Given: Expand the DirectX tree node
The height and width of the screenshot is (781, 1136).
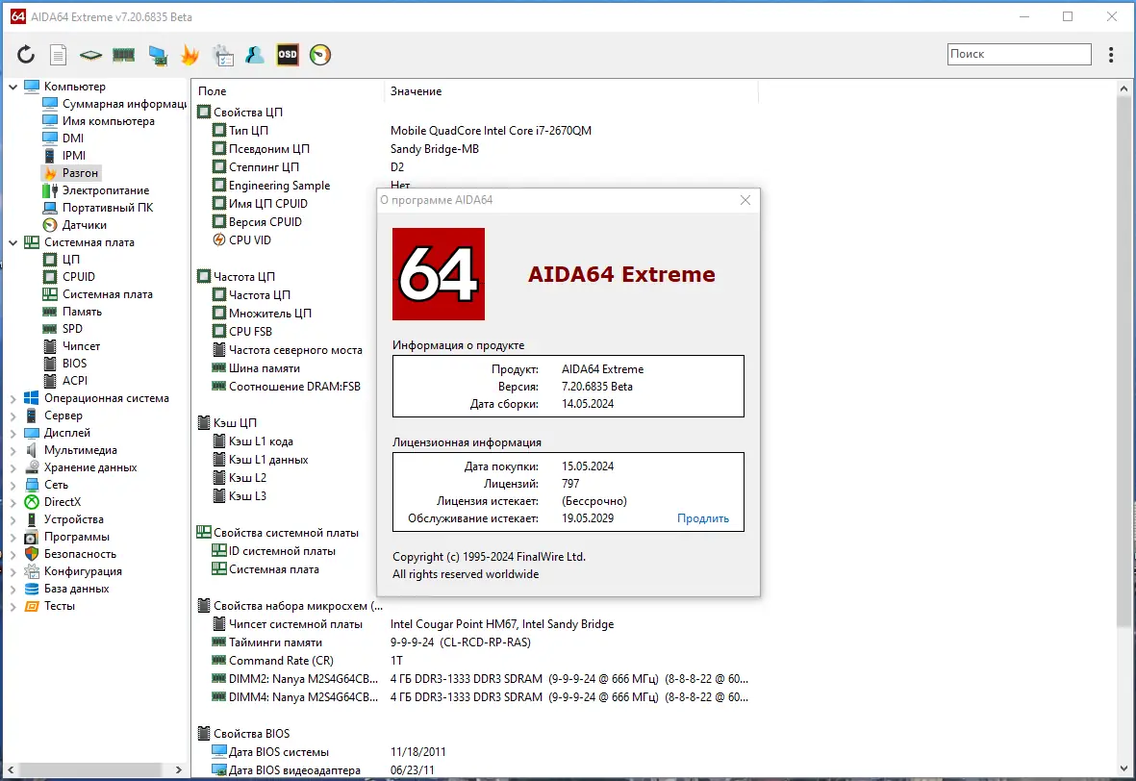Looking at the screenshot, I should [x=13, y=502].
